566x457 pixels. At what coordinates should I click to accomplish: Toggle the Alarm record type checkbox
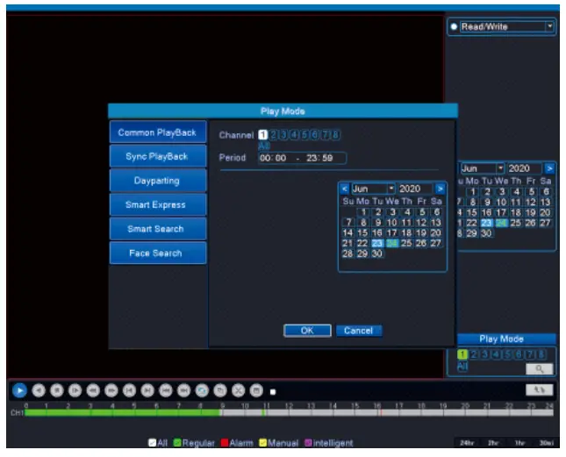225,443
